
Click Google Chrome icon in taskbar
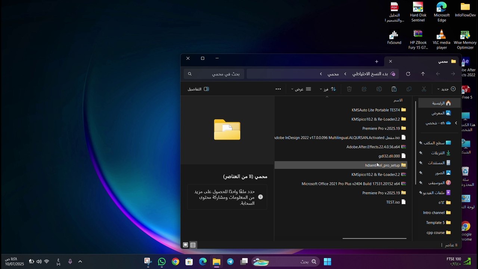point(176,262)
